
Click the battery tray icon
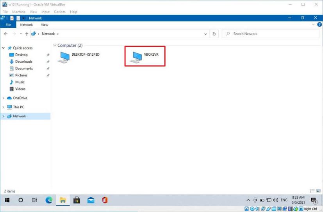click(262, 200)
